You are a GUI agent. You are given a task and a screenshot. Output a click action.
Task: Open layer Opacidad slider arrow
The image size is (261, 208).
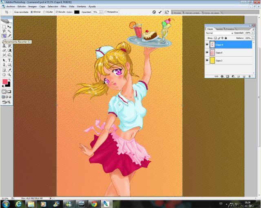[x=253, y=33]
